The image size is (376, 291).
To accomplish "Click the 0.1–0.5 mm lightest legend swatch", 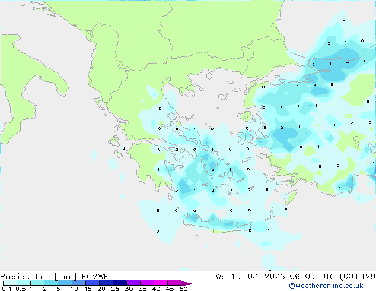I will tap(10, 283).
